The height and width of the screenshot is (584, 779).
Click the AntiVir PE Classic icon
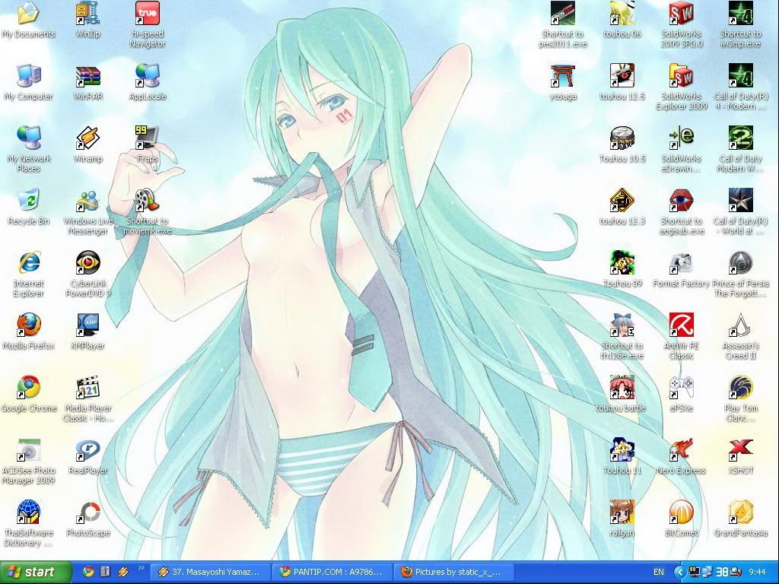[681, 325]
